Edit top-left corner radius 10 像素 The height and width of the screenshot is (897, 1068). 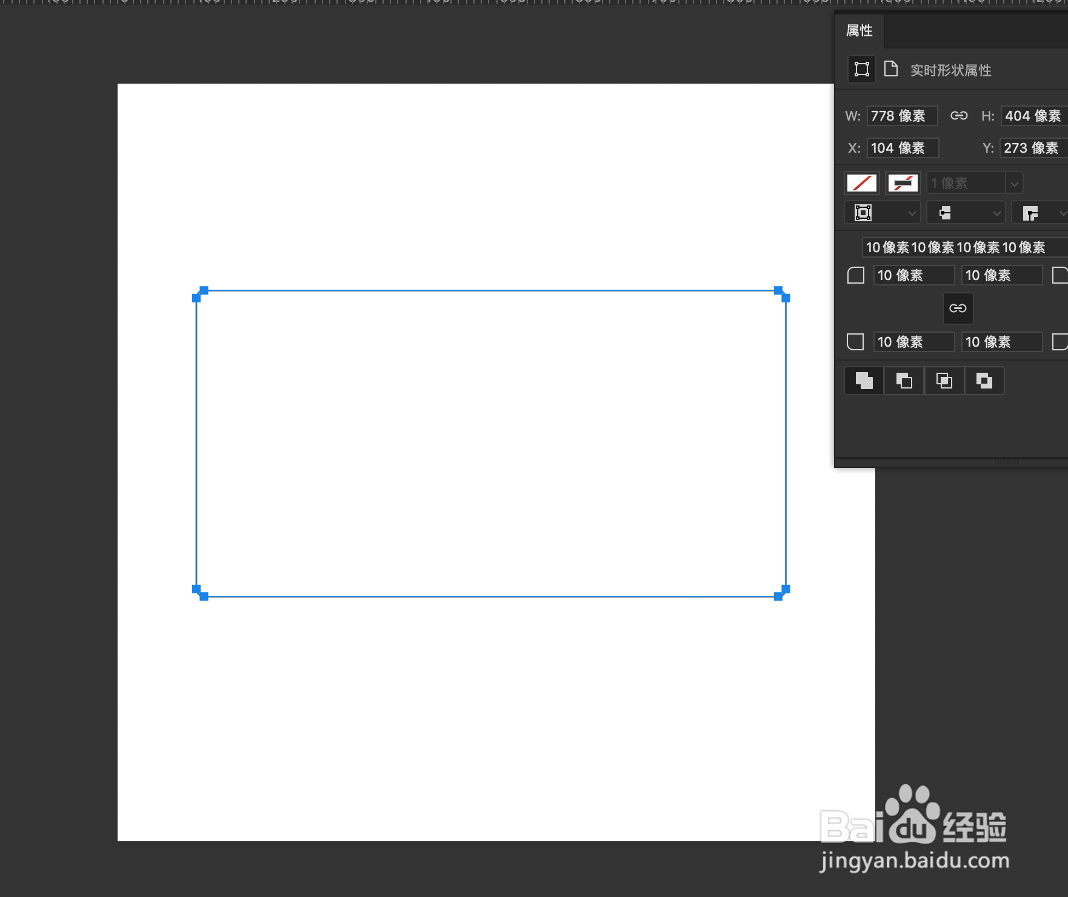click(914, 275)
